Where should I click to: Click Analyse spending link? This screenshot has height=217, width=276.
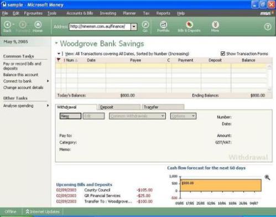pos(18,106)
